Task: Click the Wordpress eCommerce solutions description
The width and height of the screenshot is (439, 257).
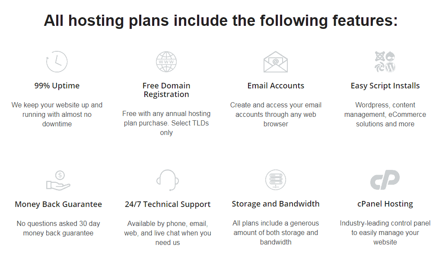Action: [385, 115]
